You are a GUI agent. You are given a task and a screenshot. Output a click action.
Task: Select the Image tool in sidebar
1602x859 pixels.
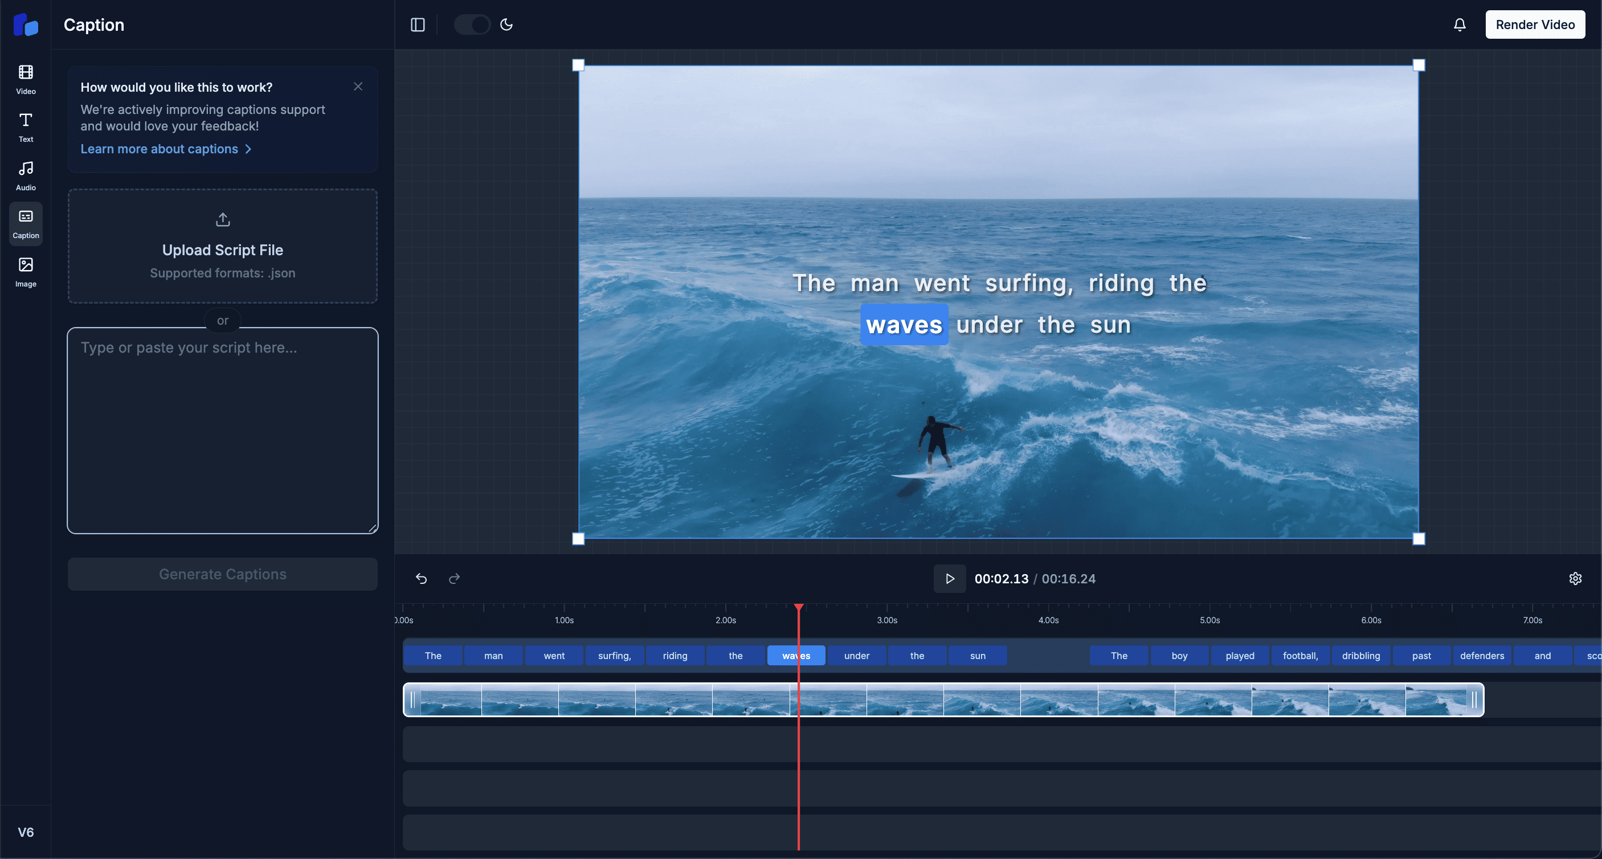(26, 271)
